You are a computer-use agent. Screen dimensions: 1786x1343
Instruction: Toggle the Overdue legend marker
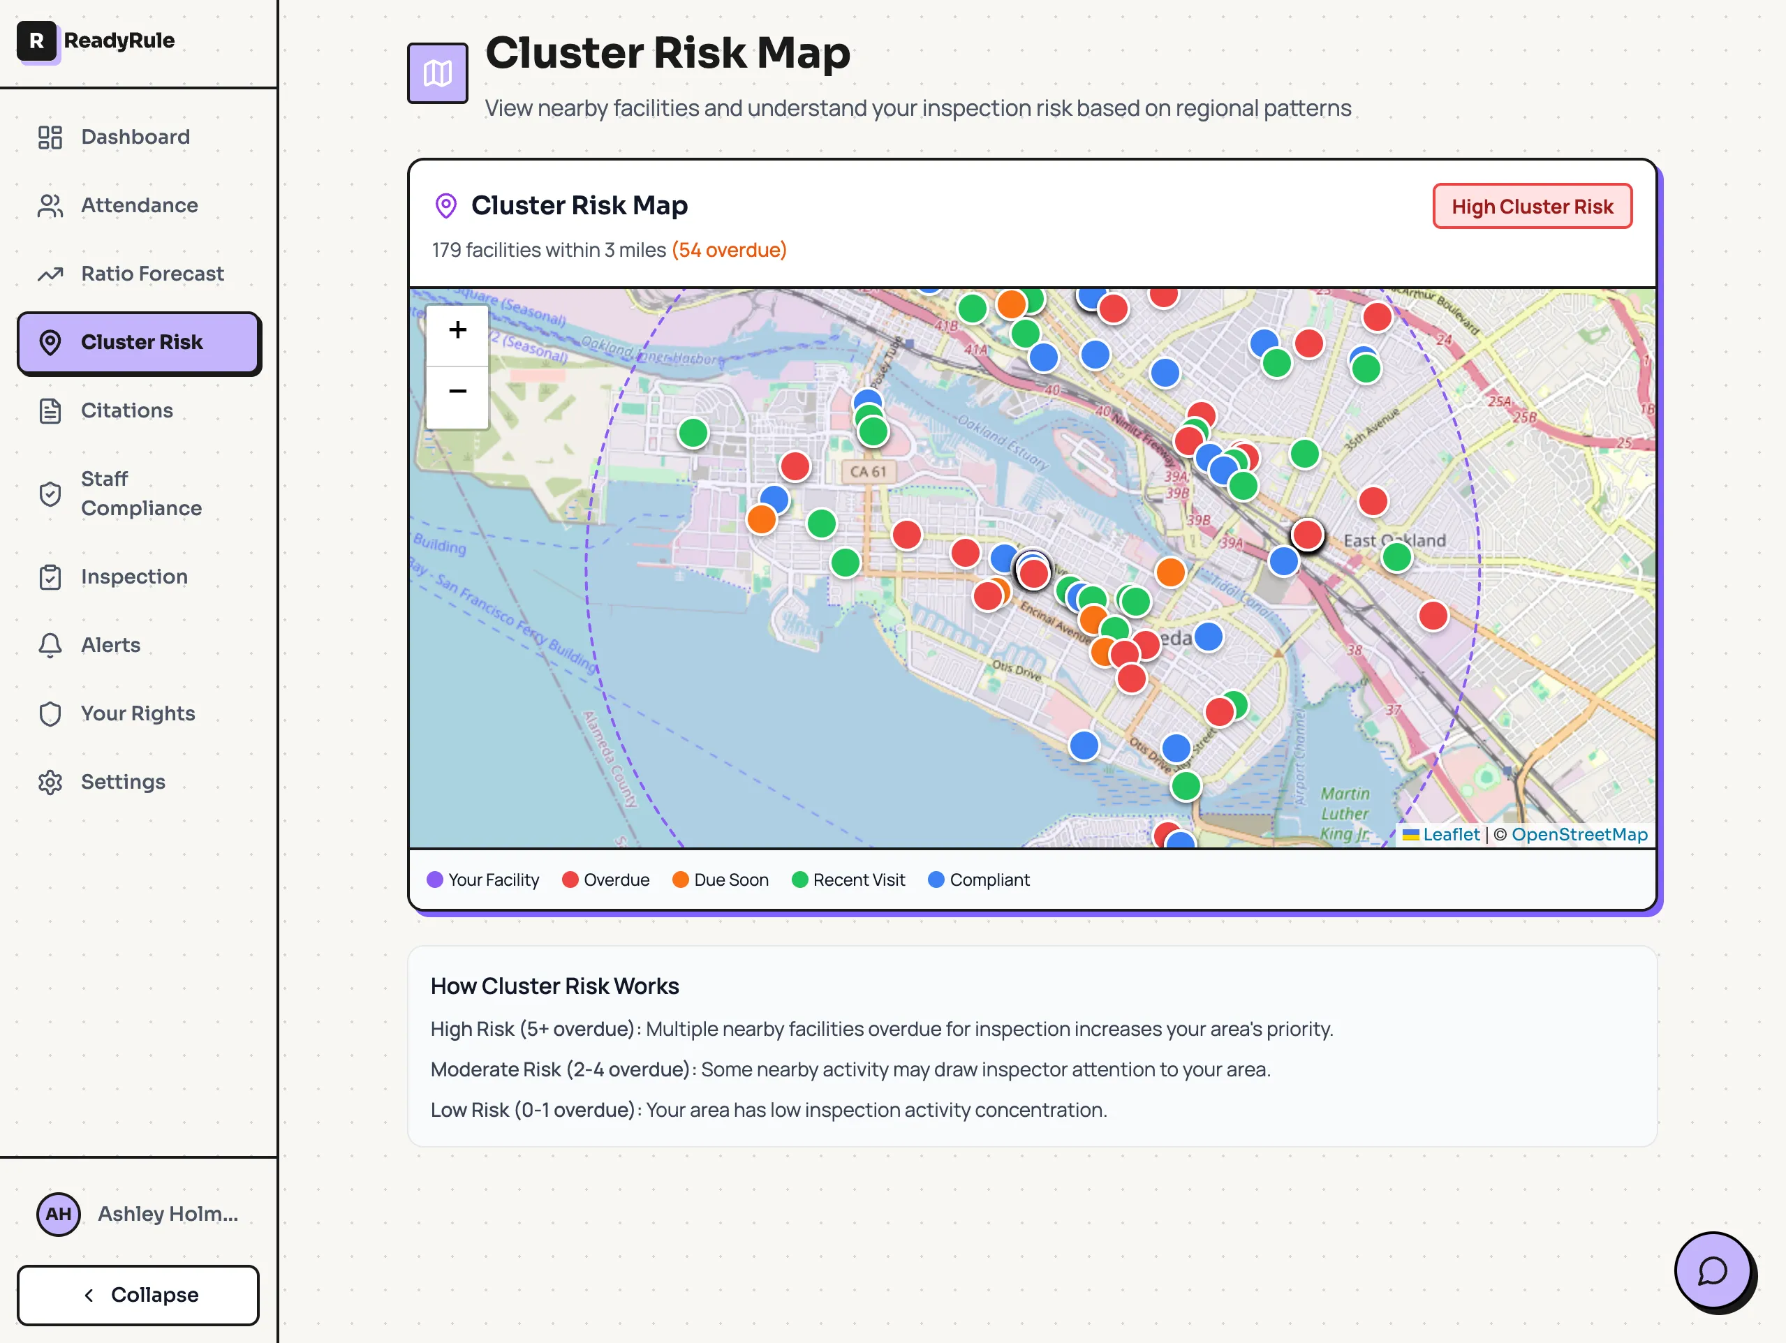point(571,880)
